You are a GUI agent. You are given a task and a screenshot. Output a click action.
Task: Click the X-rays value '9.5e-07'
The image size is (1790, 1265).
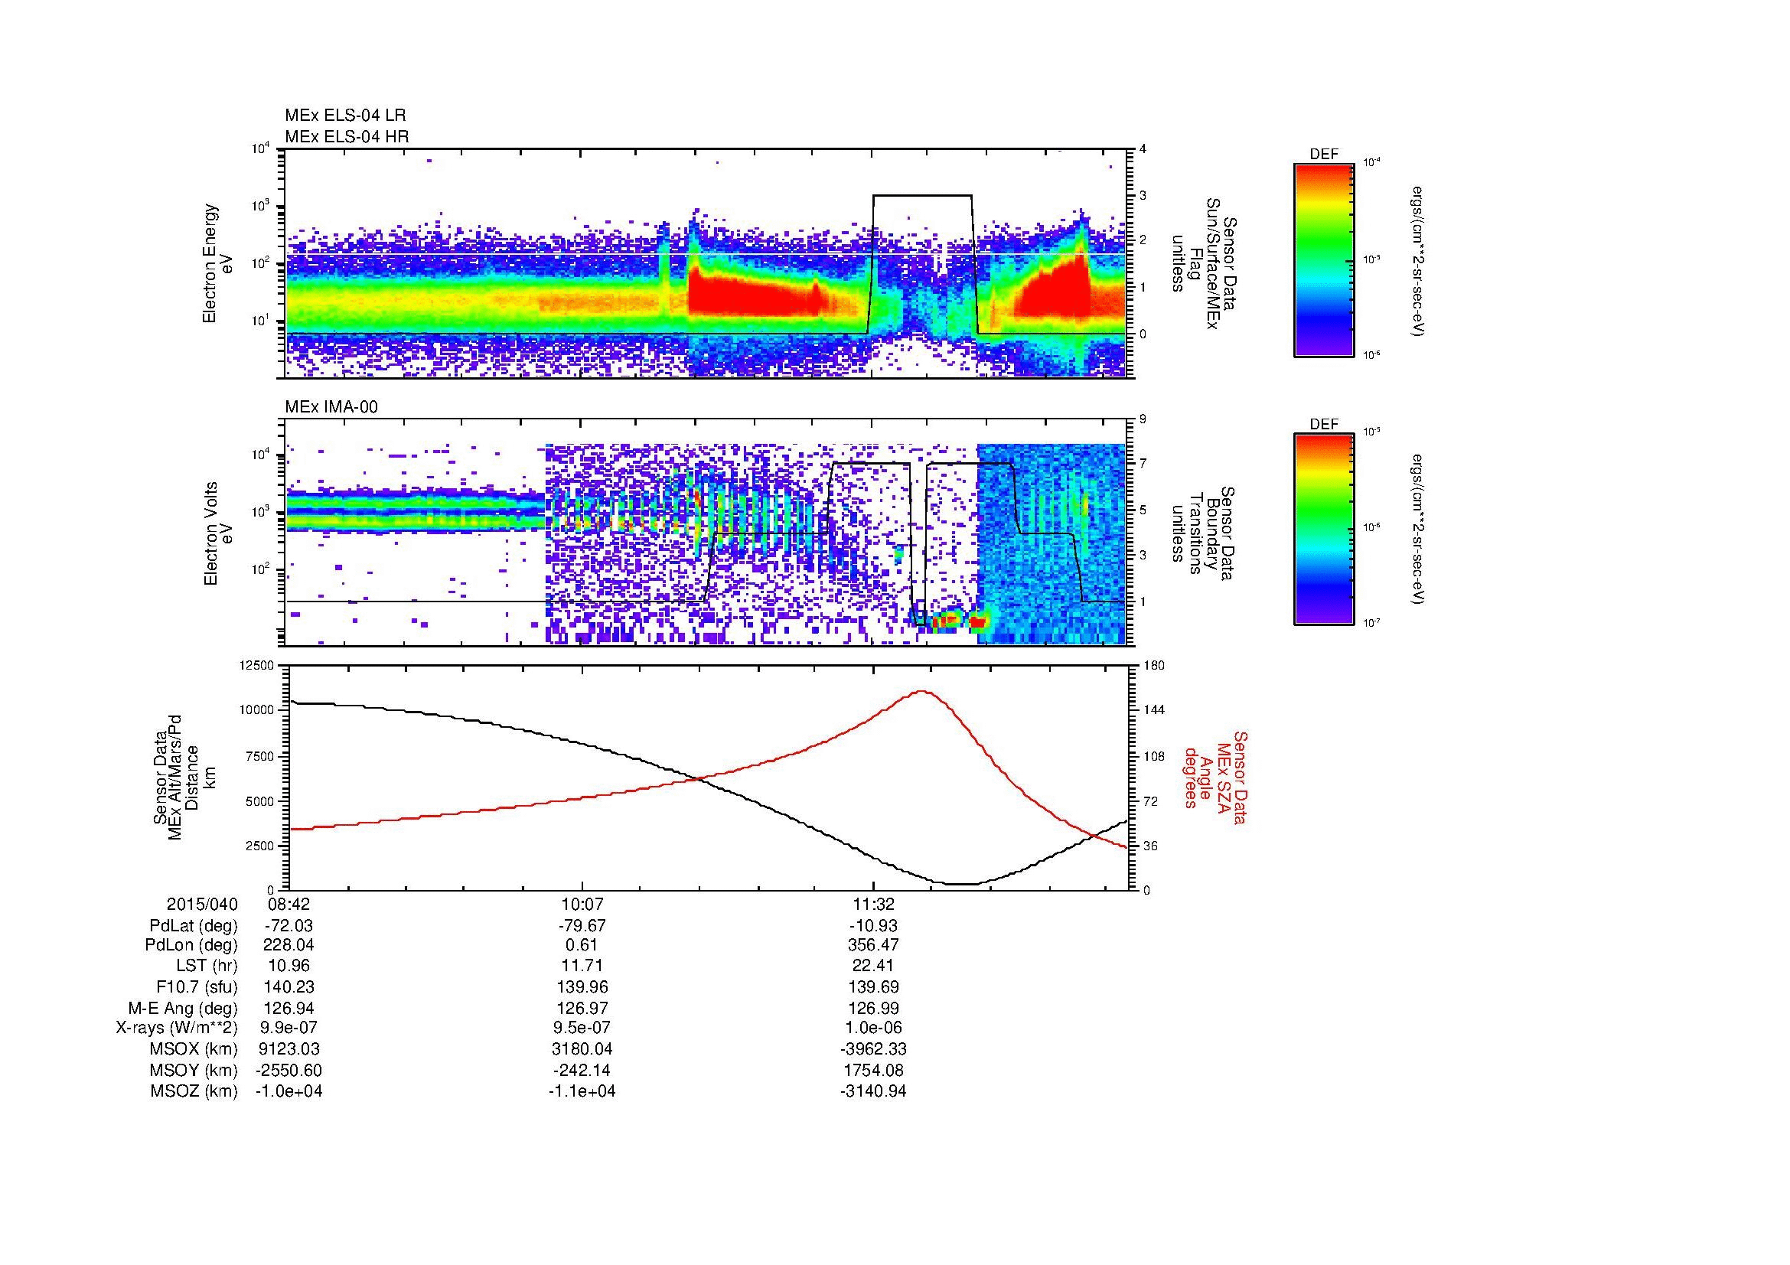[x=582, y=1028]
